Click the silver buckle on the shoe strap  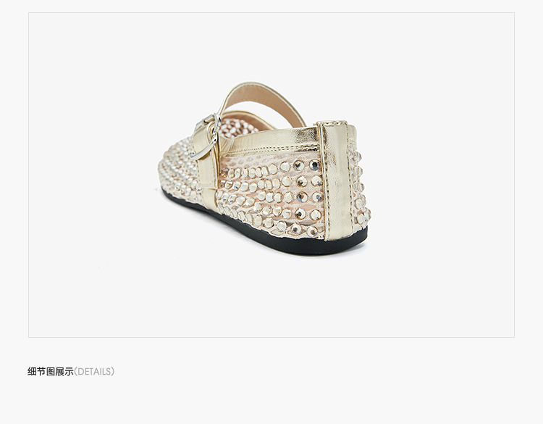coord(207,136)
